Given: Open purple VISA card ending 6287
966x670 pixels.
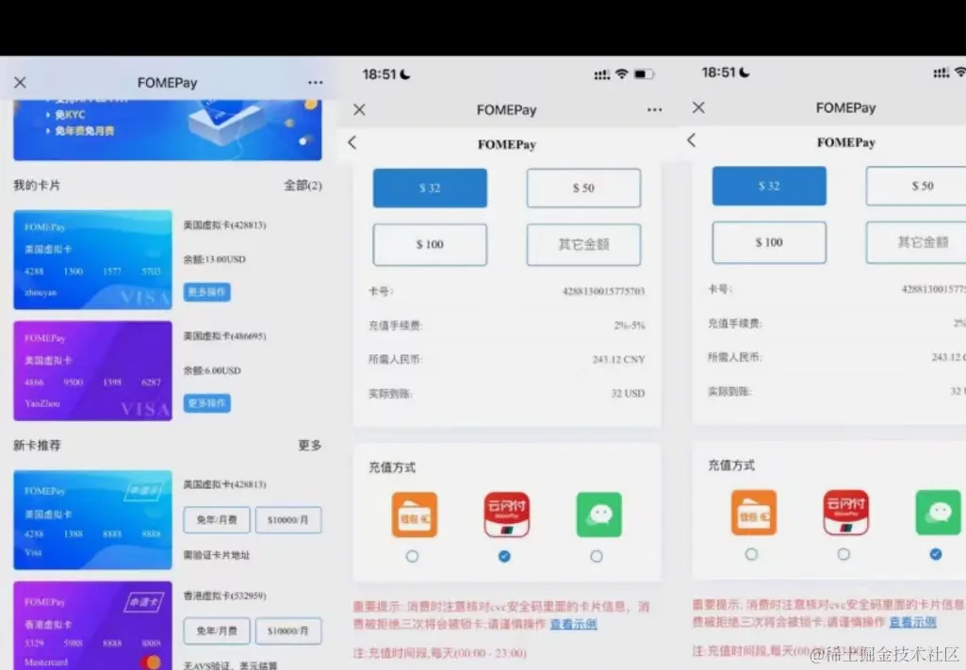Looking at the screenshot, I should 93,370.
